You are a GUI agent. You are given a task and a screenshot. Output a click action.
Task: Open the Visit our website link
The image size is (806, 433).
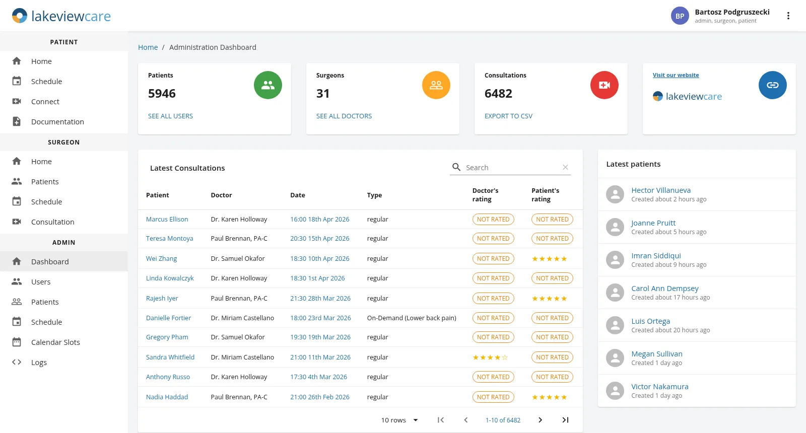point(676,75)
